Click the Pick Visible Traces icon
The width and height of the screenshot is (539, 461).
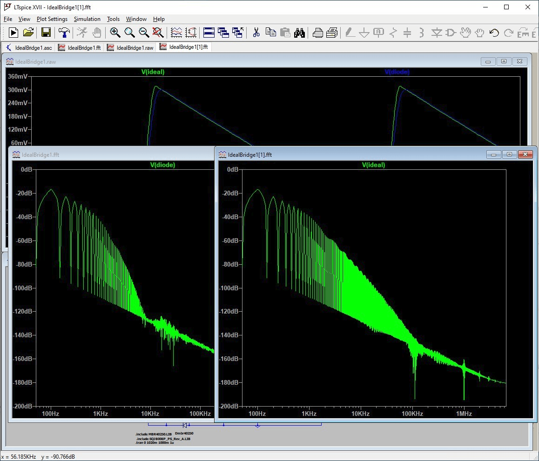pyautogui.click(x=176, y=33)
